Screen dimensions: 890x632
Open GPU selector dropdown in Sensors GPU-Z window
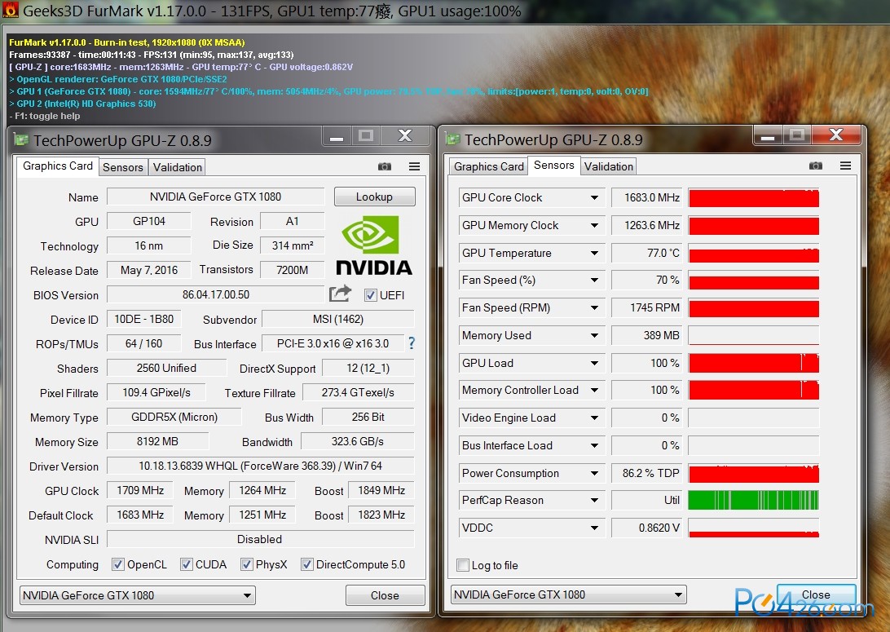pos(569,595)
